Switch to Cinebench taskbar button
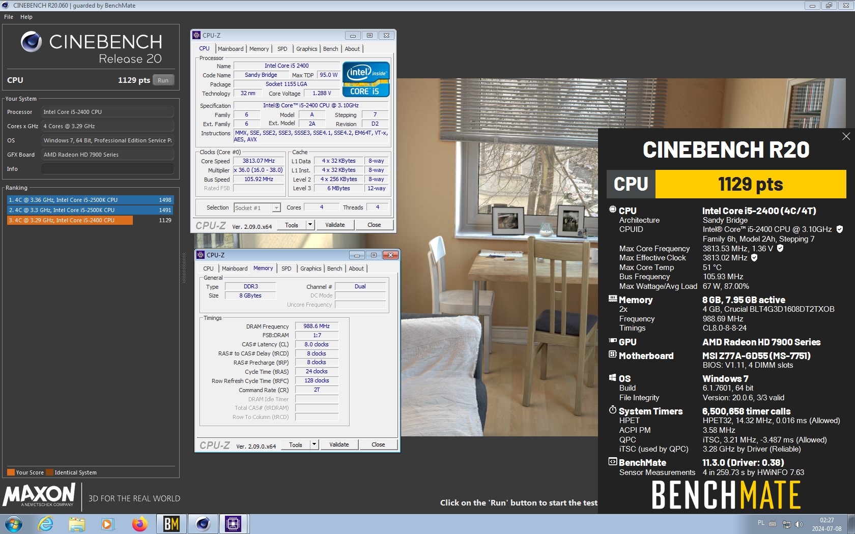855x534 pixels. 203,524
